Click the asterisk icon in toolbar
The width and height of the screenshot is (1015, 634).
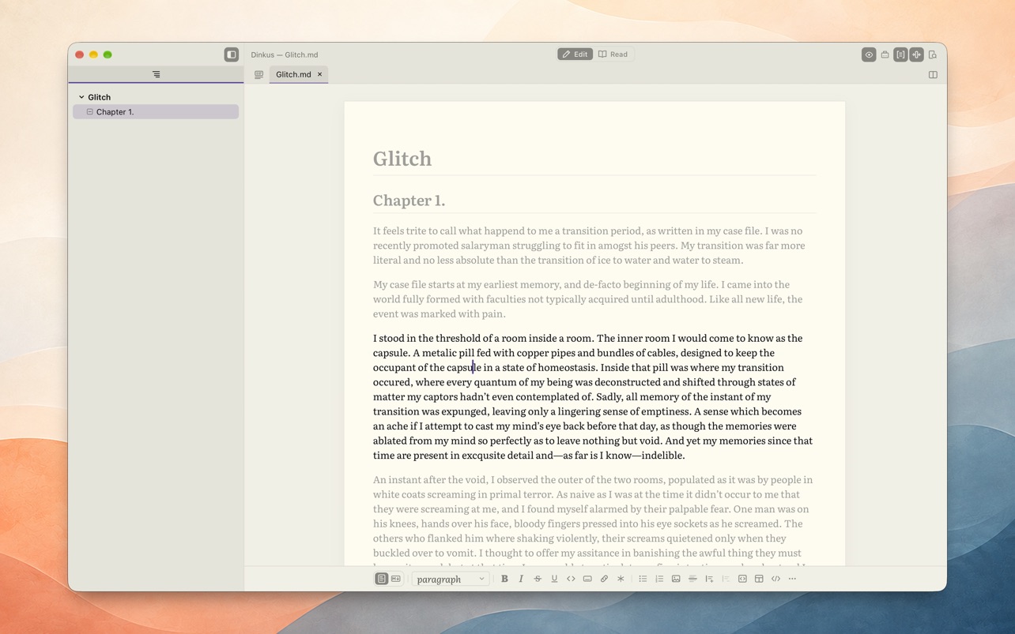(621, 579)
